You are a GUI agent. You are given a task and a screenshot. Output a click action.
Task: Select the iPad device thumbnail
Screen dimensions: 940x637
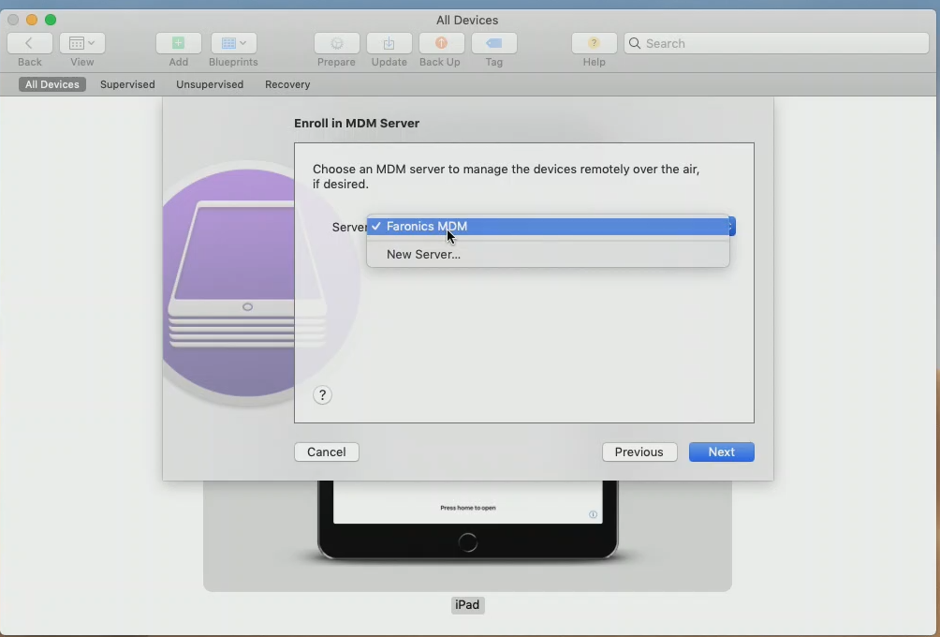point(467,535)
